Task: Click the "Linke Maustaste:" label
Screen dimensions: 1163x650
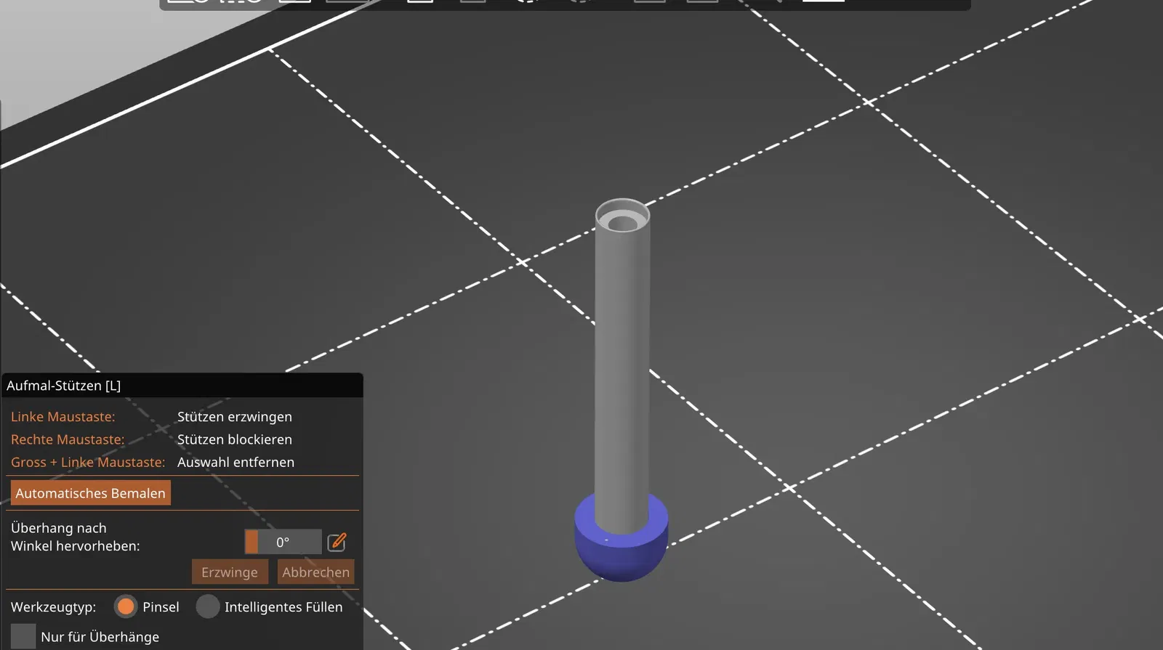Action: [x=63, y=417]
